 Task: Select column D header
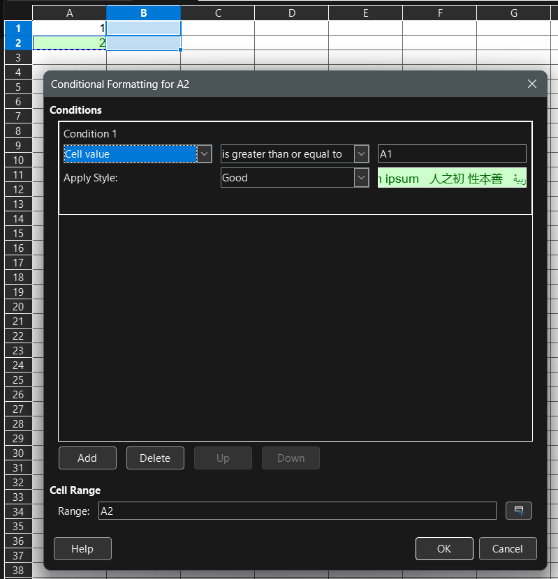click(291, 13)
